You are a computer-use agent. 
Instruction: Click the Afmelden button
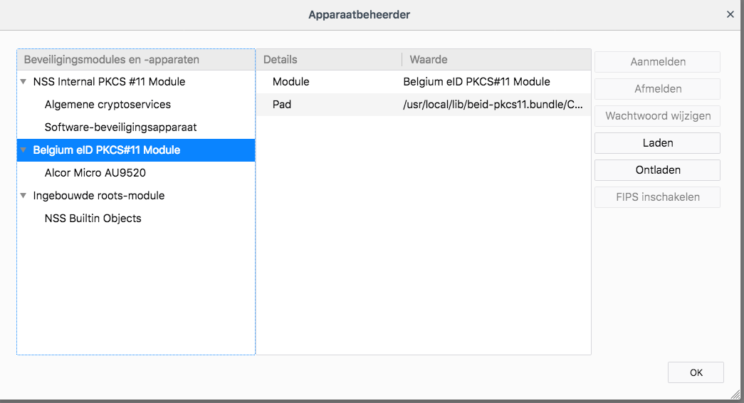click(657, 89)
